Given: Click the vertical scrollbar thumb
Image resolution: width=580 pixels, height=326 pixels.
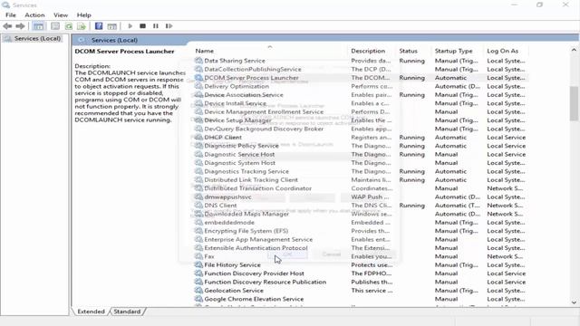Looking at the screenshot, I should (x=574, y=103).
